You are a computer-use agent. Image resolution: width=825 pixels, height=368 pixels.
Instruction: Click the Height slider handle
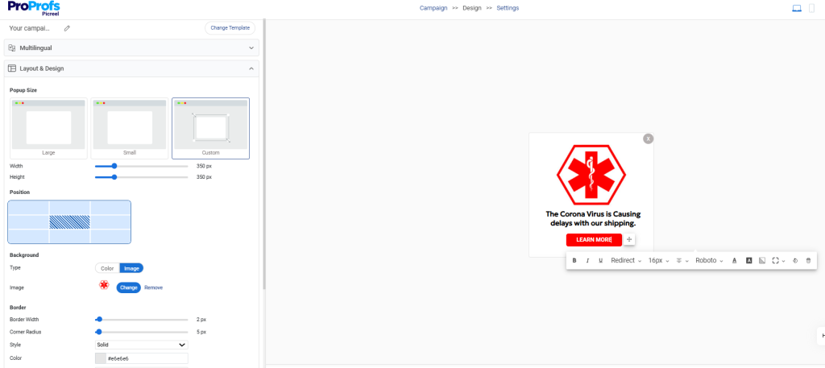[x=114, y=177]
